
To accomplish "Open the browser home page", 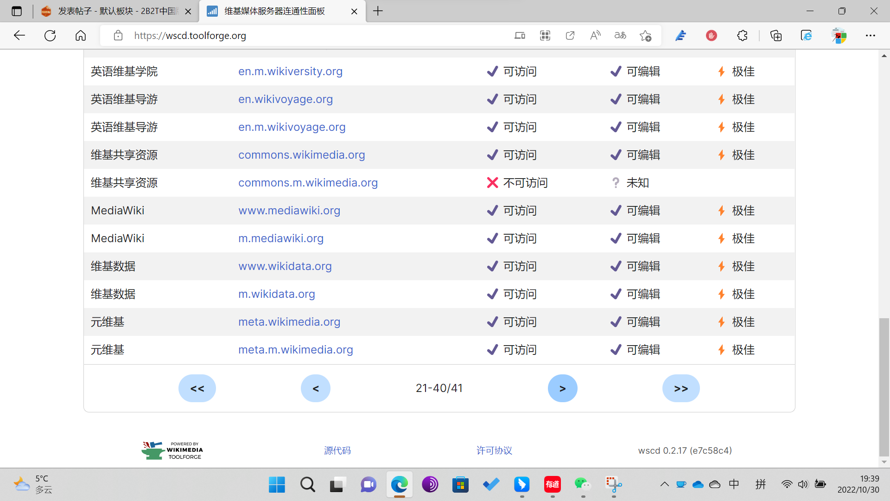I will click(81, 35).
